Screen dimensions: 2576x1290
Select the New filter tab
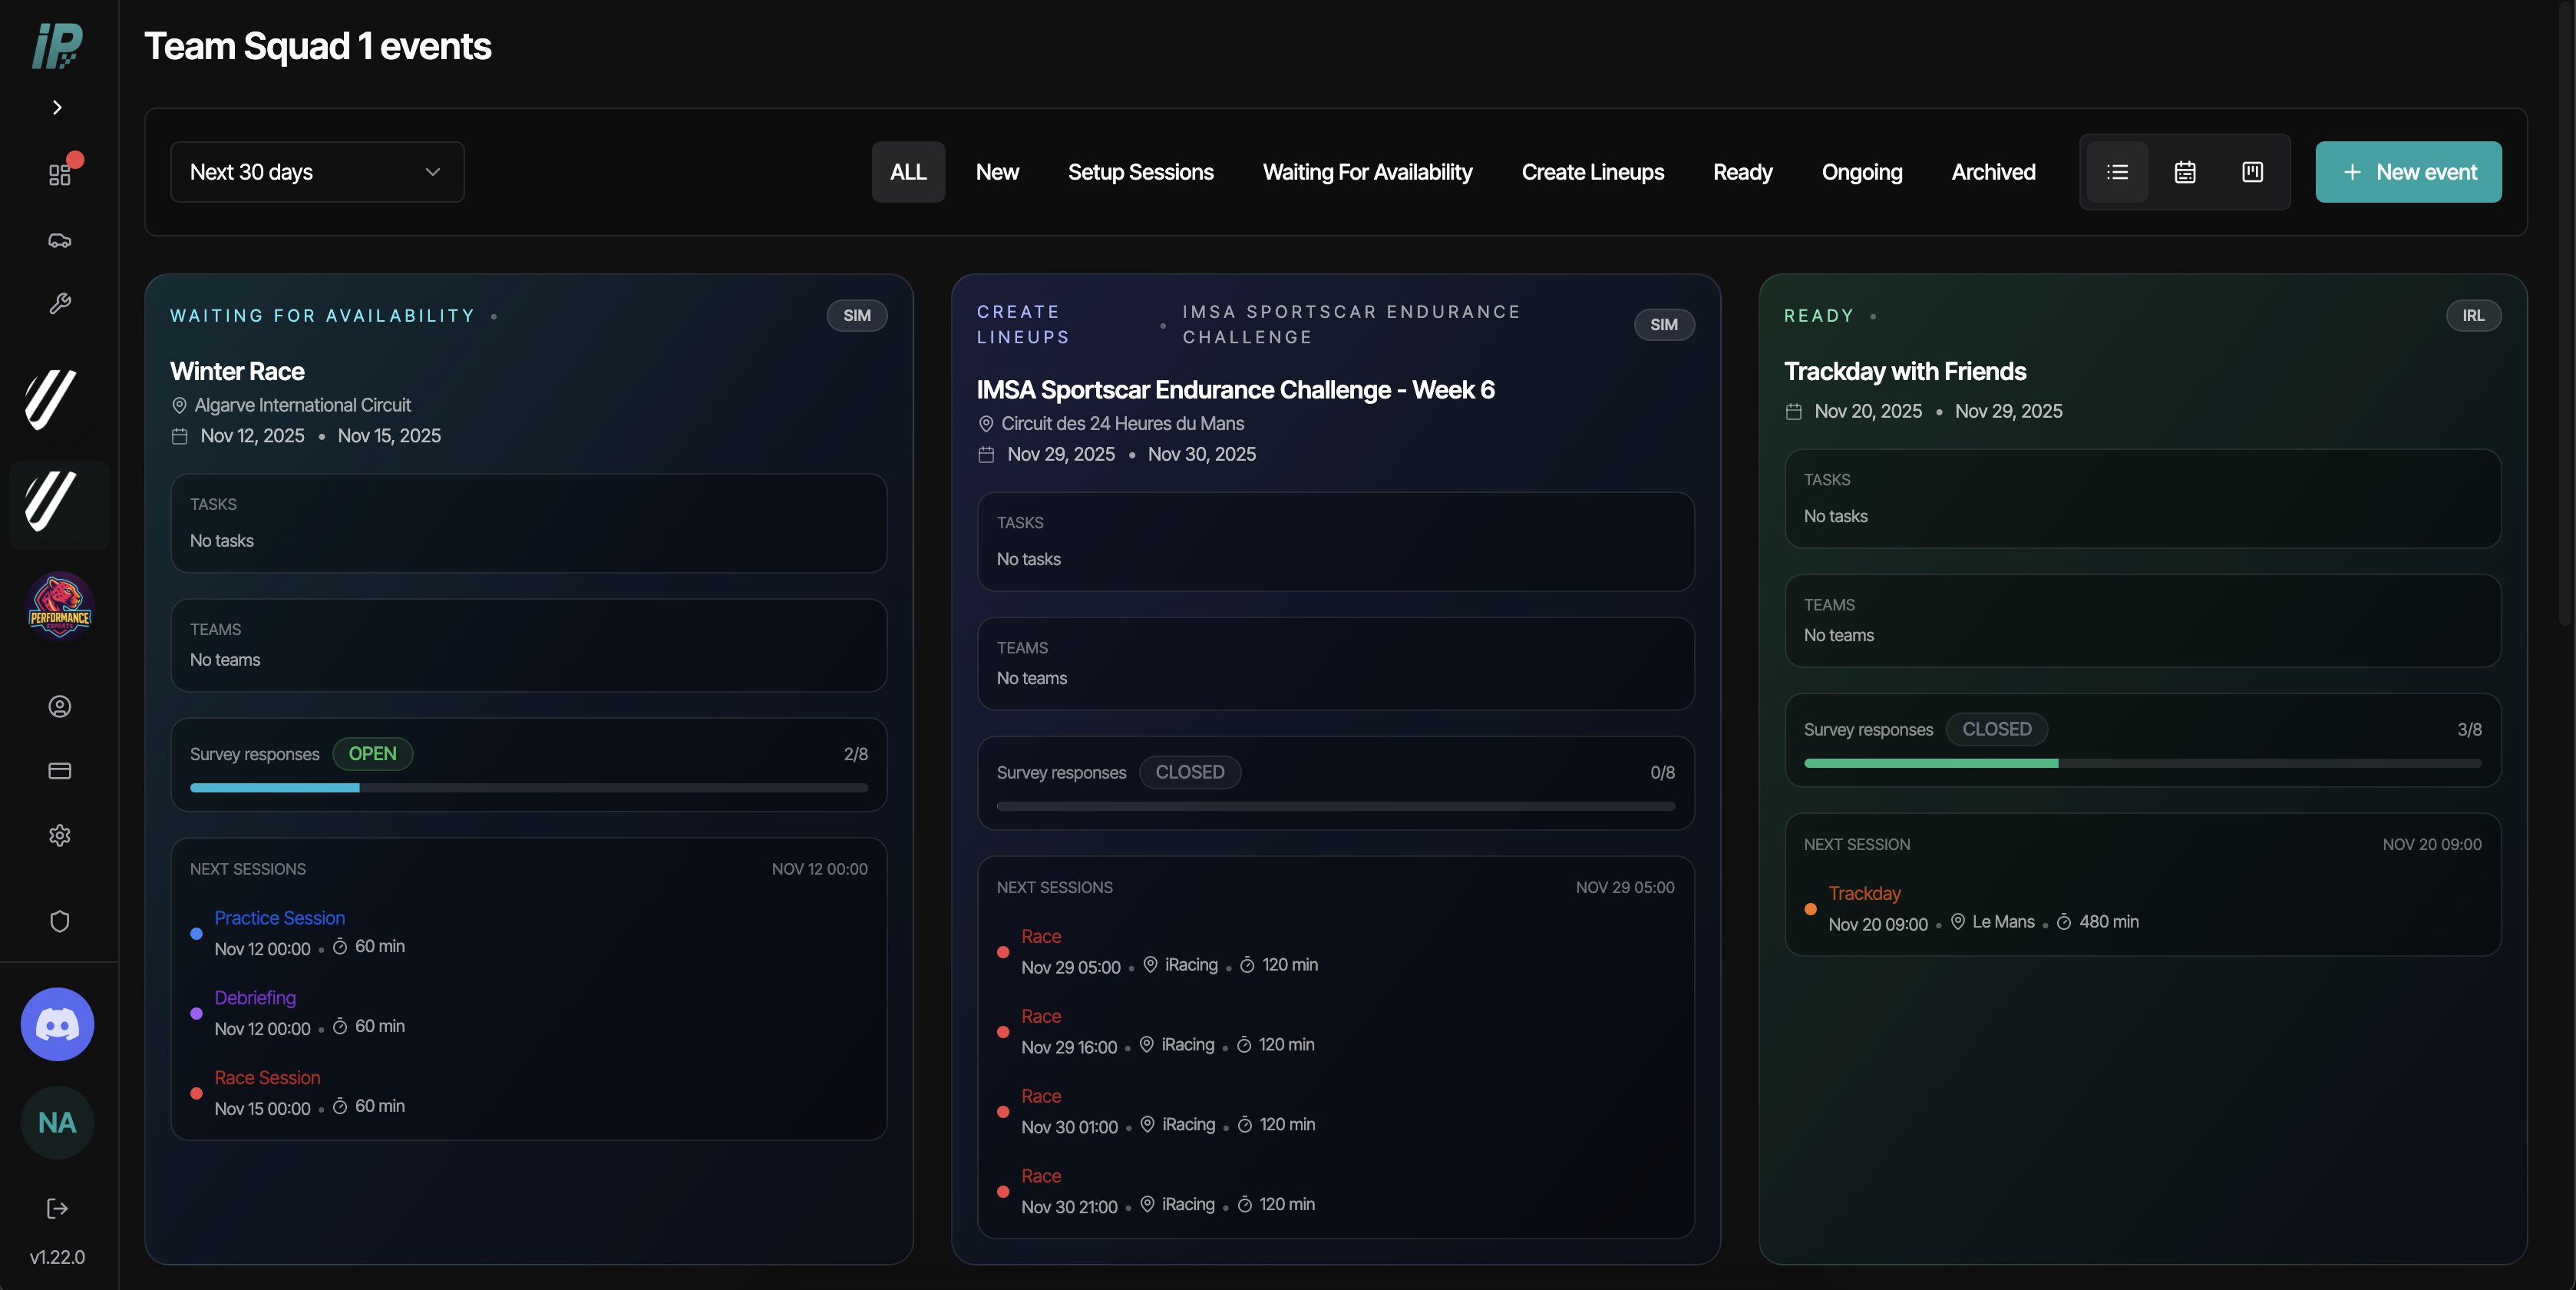997,172
